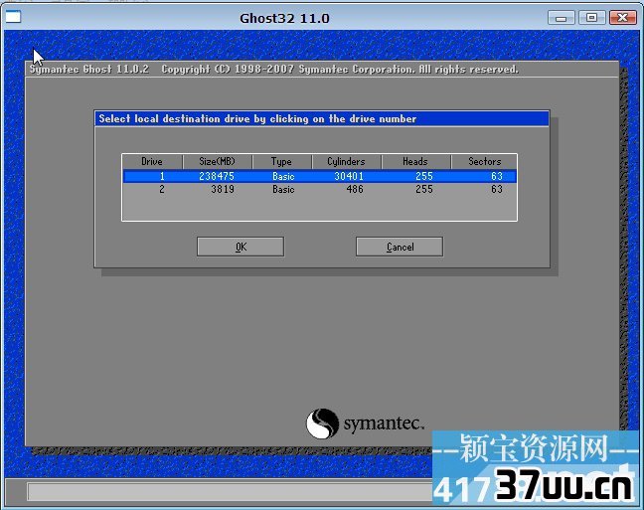Select drive number 1 in the list
Viewport: 644px width, 510px height.
(x=162, y=176)
